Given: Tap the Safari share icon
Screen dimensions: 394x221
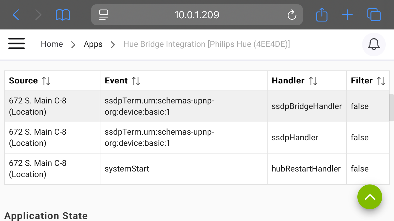Looking at the screenshot, I should click(322, 15).
